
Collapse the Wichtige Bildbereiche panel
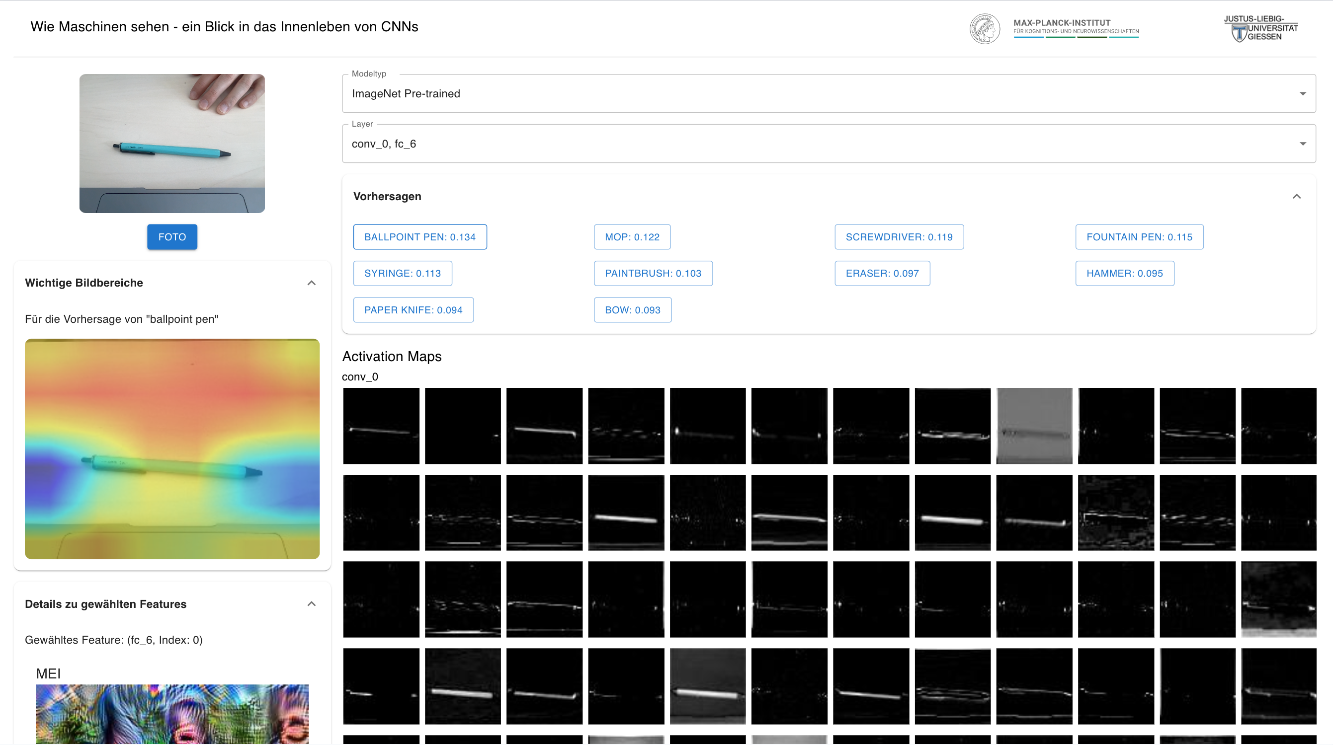(x=312, y=283)
